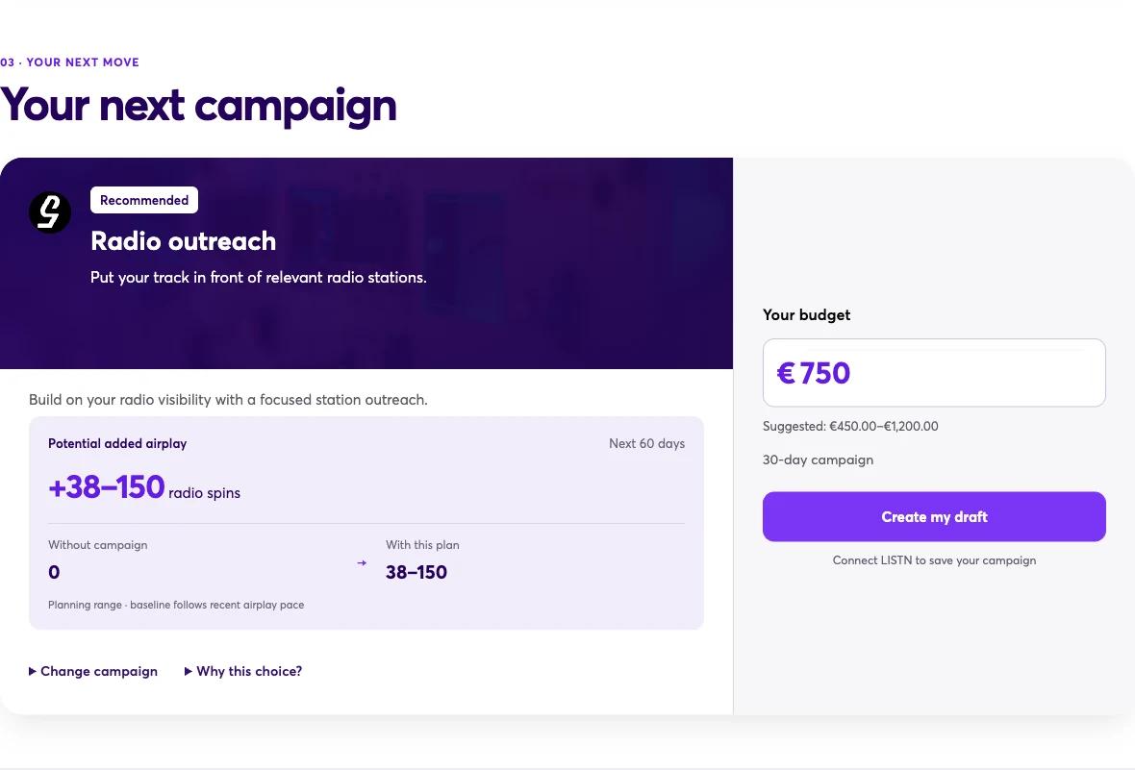The image size is (1135, 770).
Task: Click the Your next campaign page heading
Action: (x=198, y=106)
